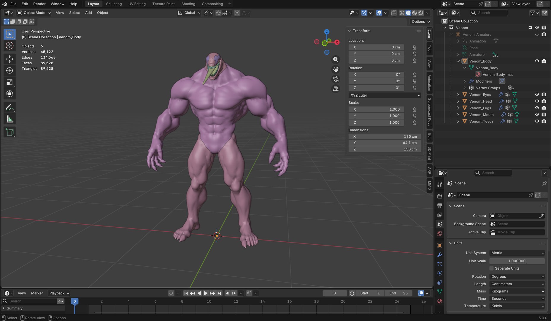
Task: Choose the Add Cube tool
Action: pos(9,132)
